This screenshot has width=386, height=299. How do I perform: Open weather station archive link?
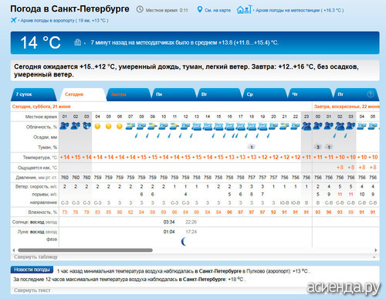pos(300,10)
